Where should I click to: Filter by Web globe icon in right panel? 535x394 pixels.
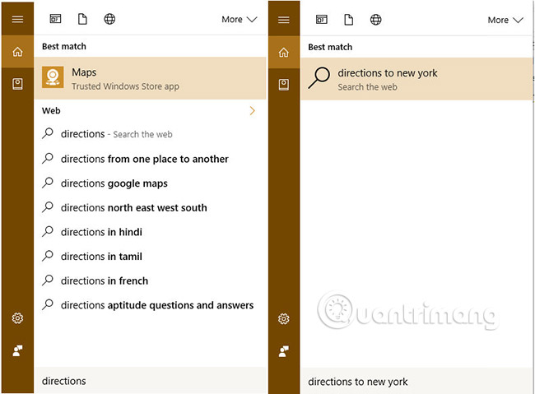(x=376, y=19)
